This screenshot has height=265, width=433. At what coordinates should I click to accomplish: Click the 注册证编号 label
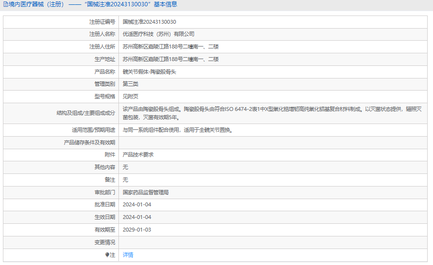click(x=102, y=22)
